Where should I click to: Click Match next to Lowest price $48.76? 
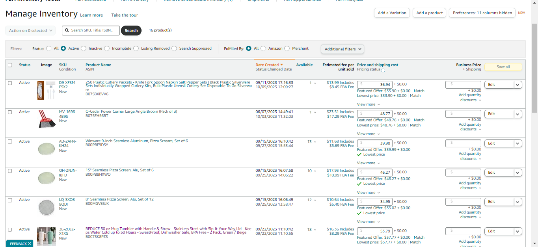(x=415, y=125)
